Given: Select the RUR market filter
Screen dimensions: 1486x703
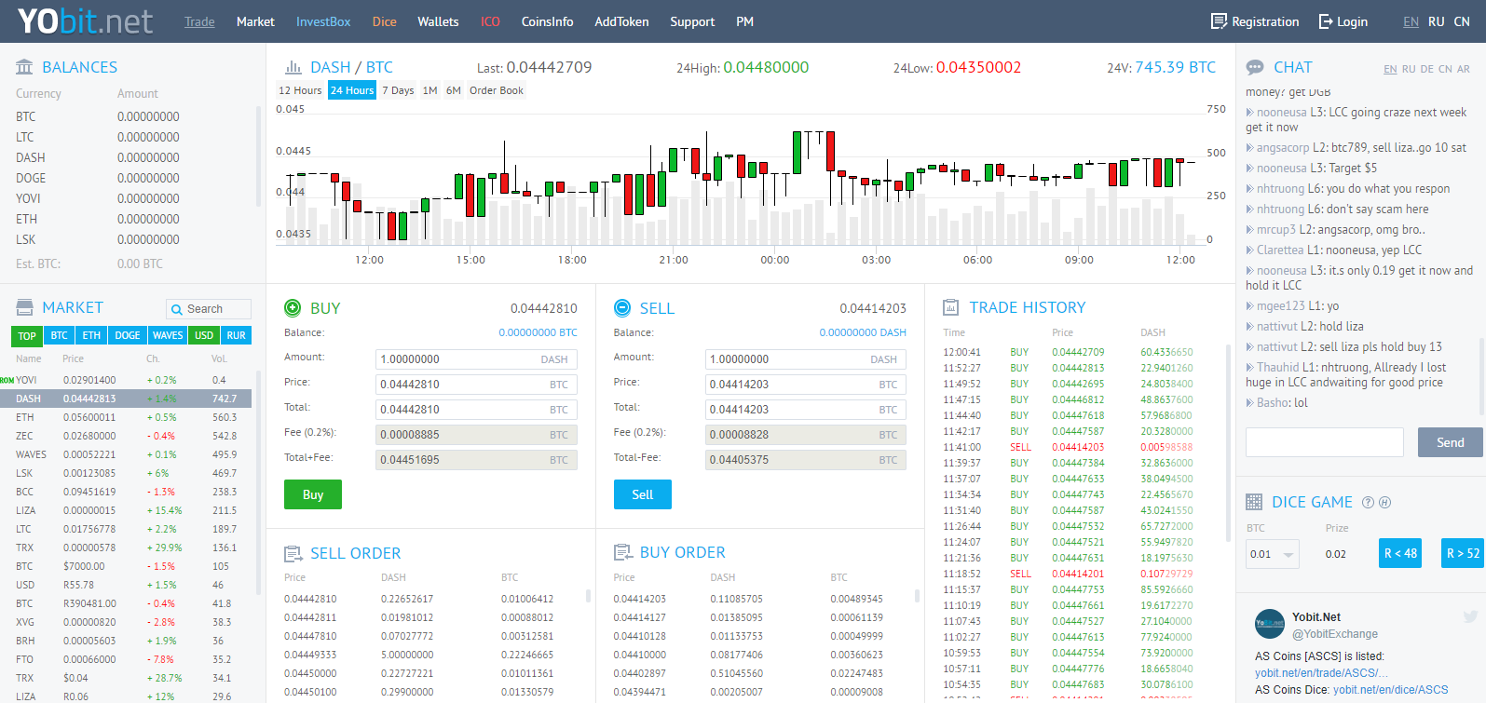Looking at the screenshot, I should click(x=237, y=335).
